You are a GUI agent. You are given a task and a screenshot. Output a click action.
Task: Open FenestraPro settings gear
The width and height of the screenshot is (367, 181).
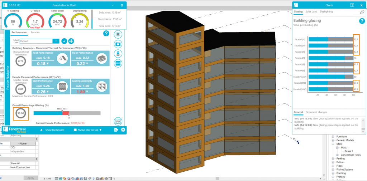pos(123,130)
